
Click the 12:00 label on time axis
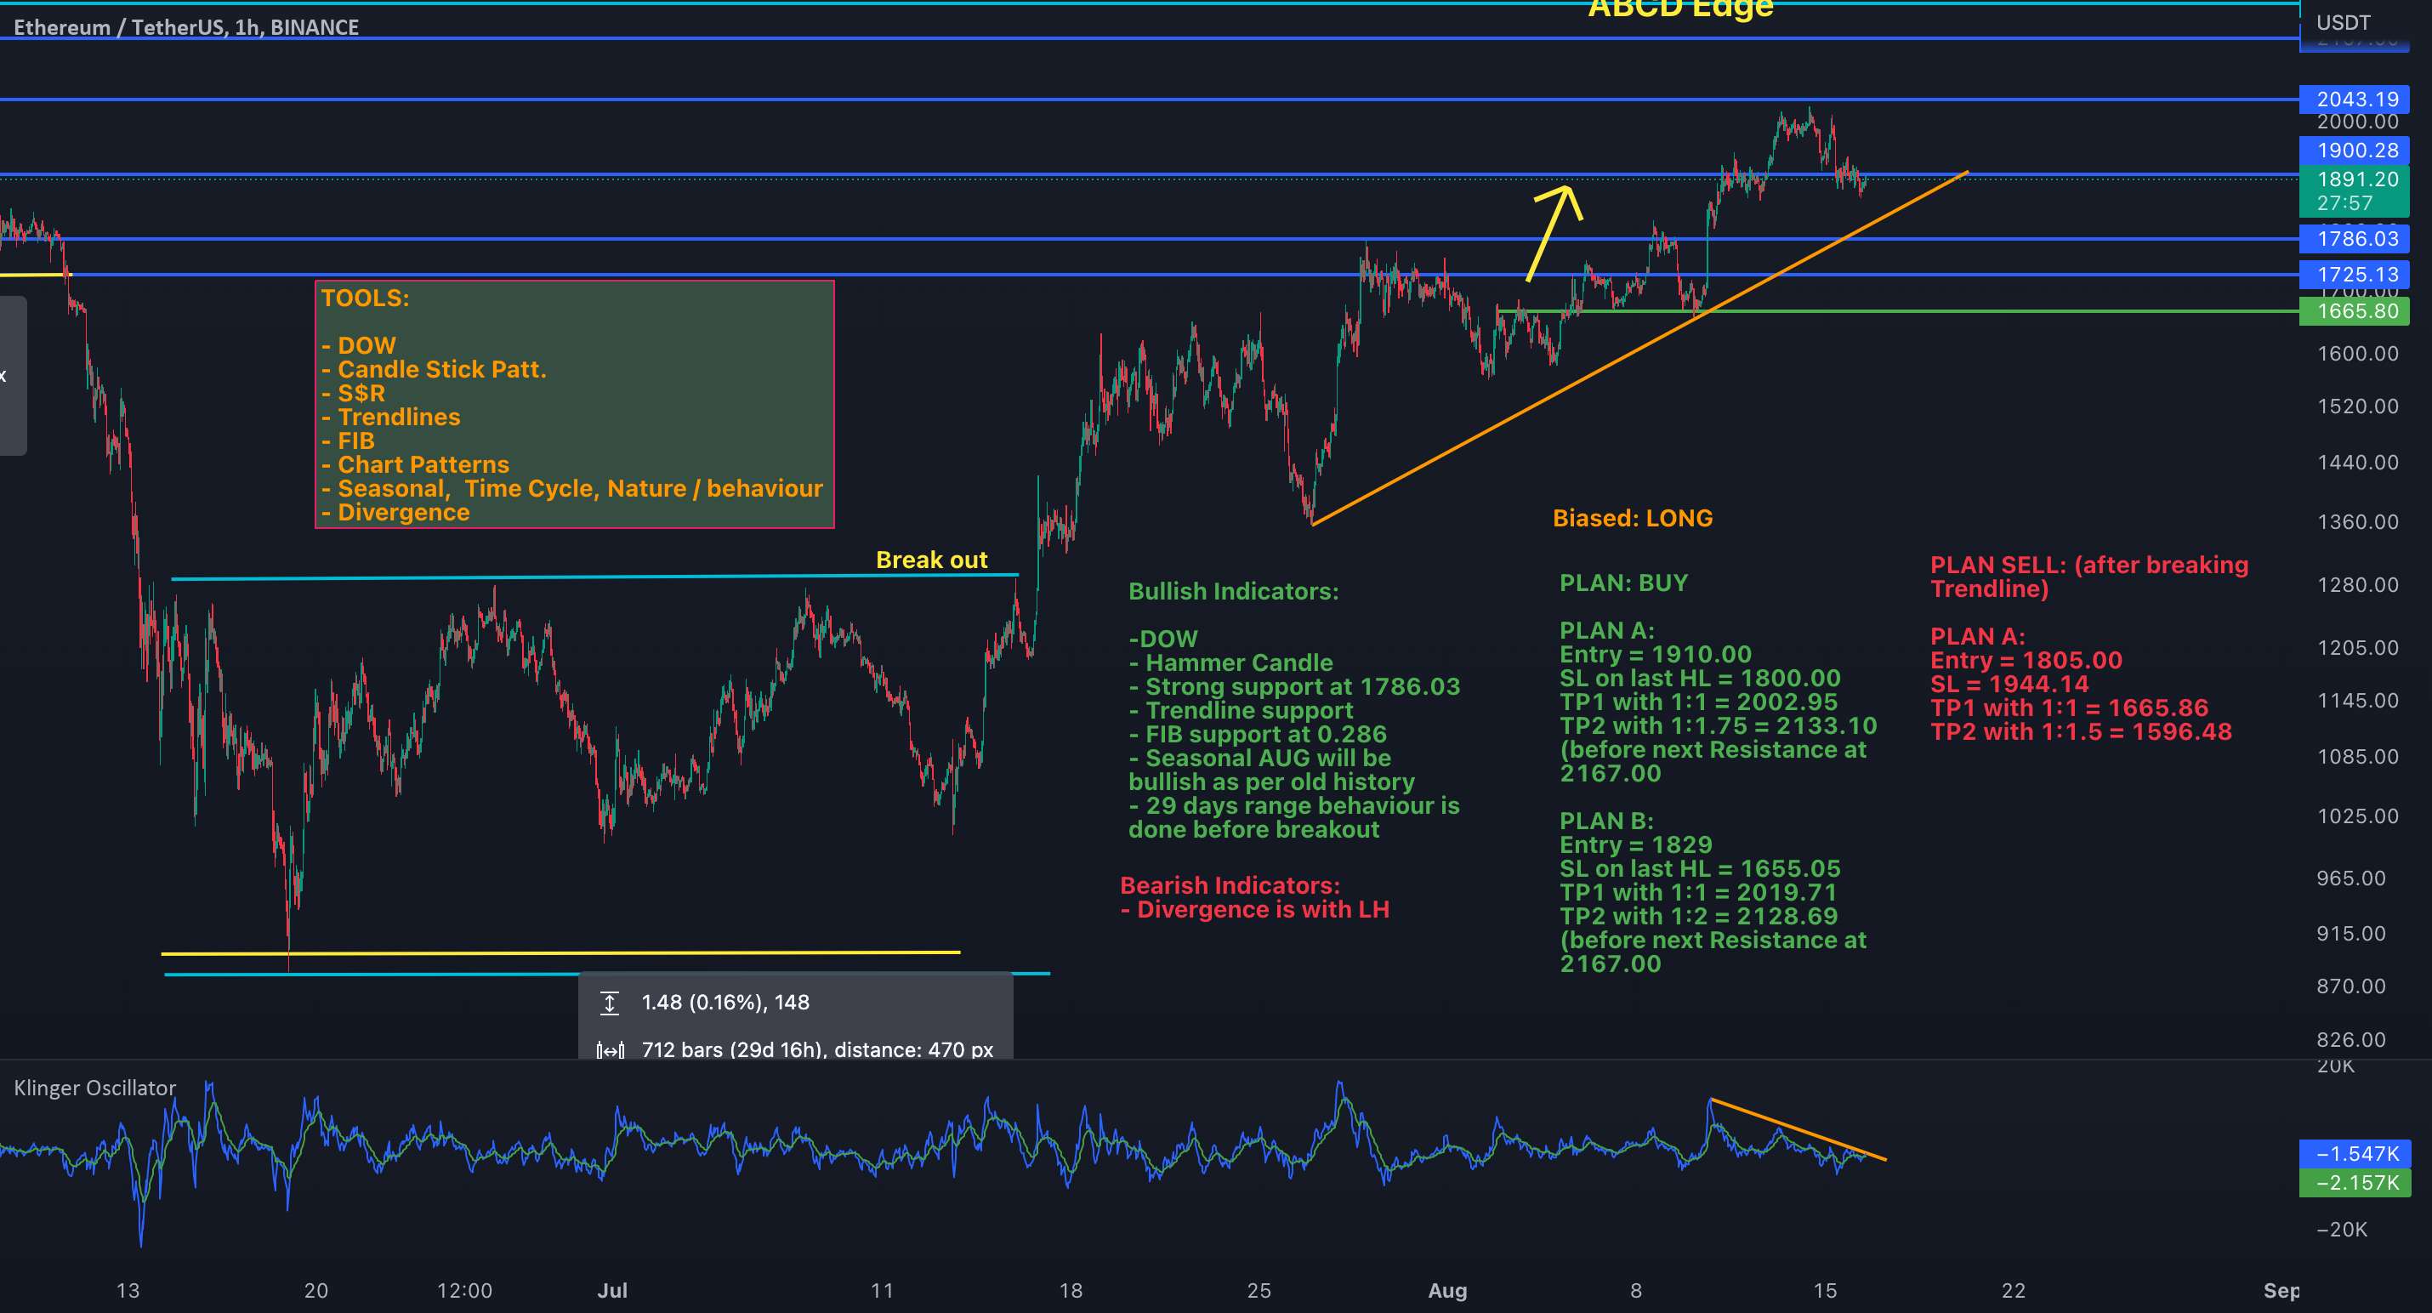pyautogui.click(x=464, y=1290)
